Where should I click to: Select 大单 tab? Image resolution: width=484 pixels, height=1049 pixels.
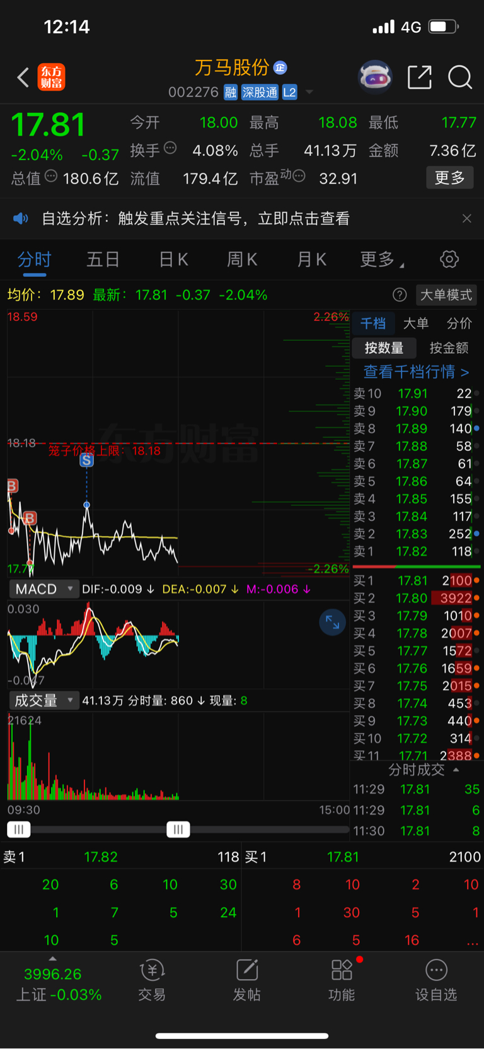[416, 324]
